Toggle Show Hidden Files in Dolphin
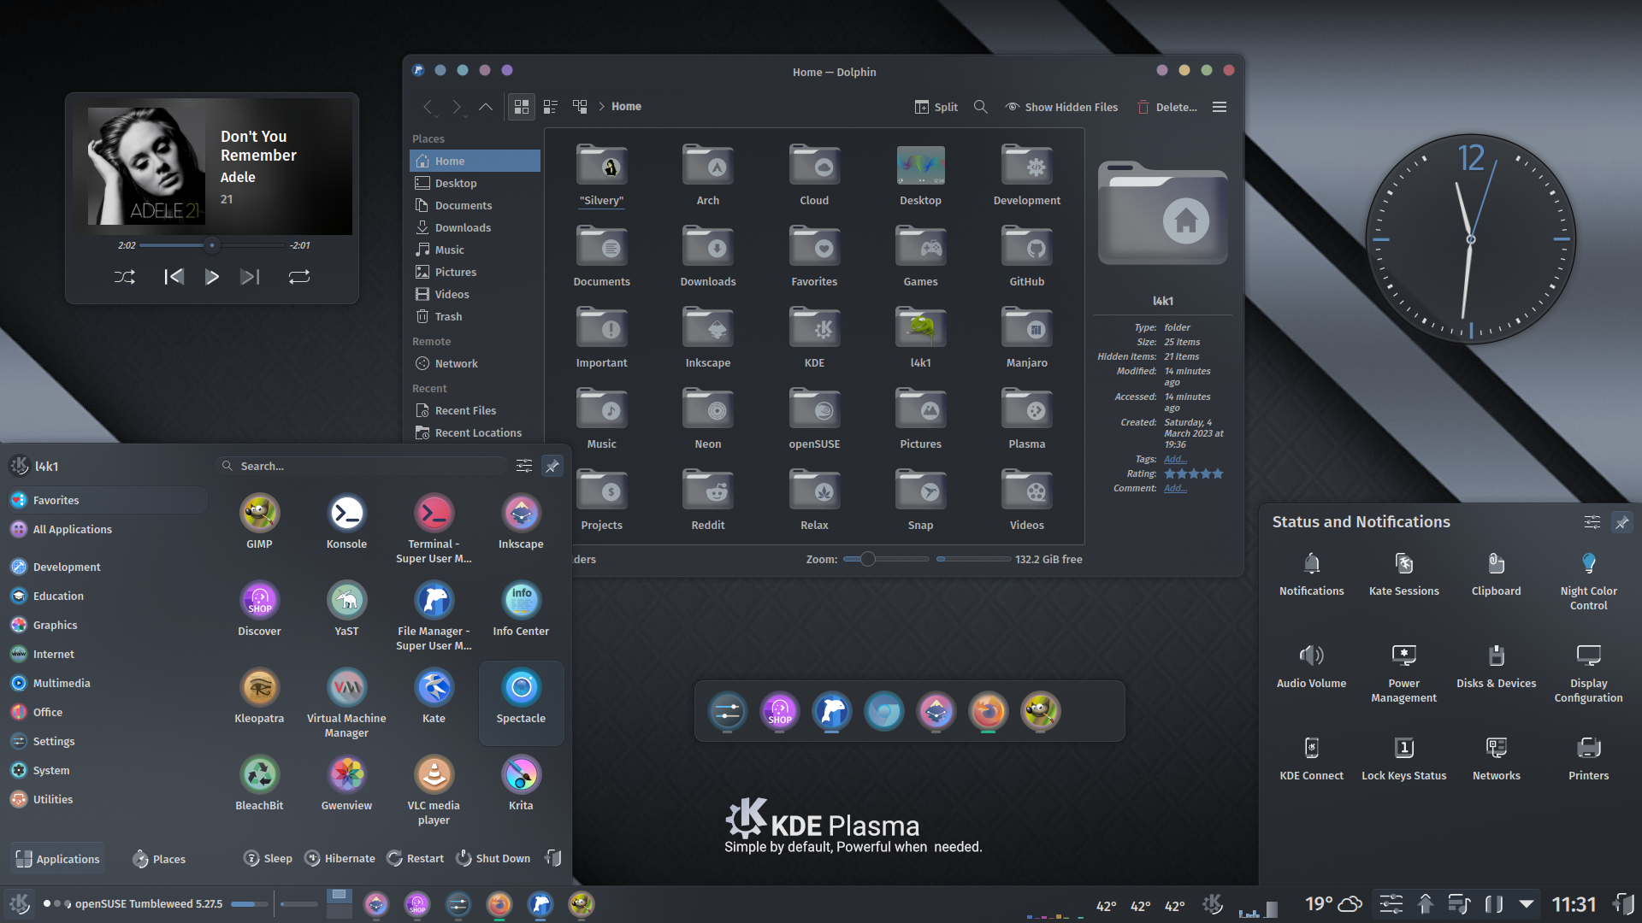This screenshot has height=923, width=1642. [1060, 107]
